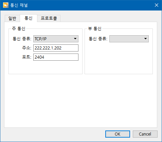The image size is (162, 142).
Task: Click the 포트: label text
Action: (x=27, y=57)
